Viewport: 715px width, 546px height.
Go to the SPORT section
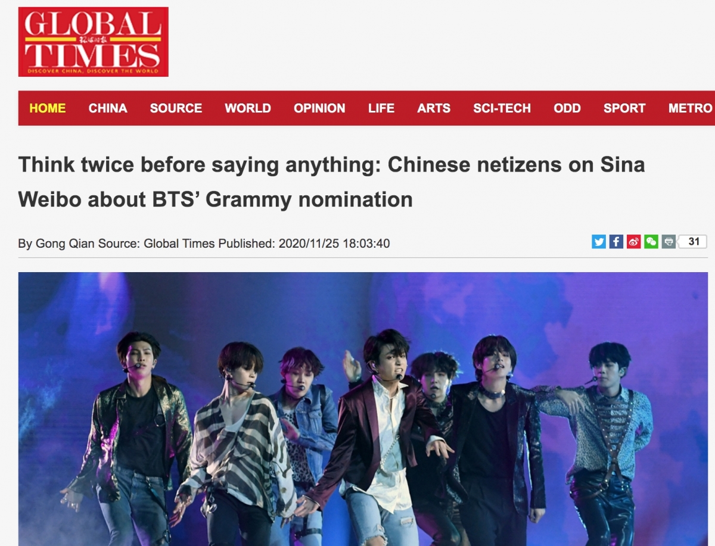click(624, 108)
